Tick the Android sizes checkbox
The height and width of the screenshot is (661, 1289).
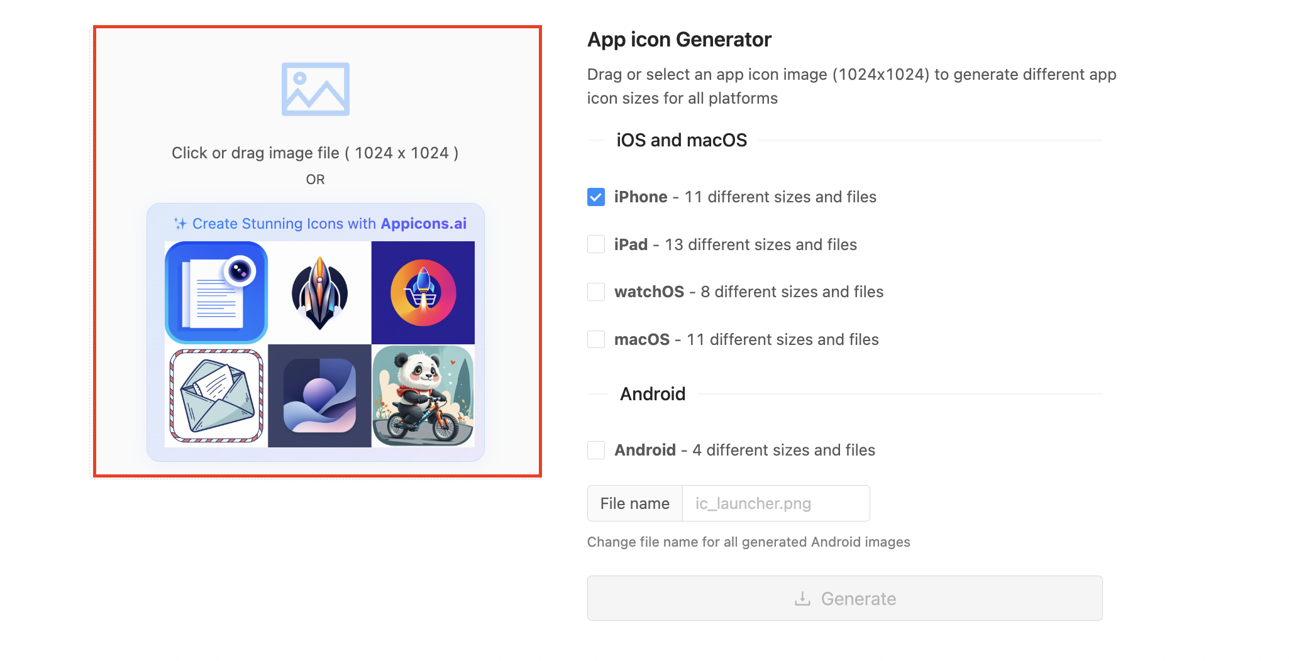click(596, 450)
